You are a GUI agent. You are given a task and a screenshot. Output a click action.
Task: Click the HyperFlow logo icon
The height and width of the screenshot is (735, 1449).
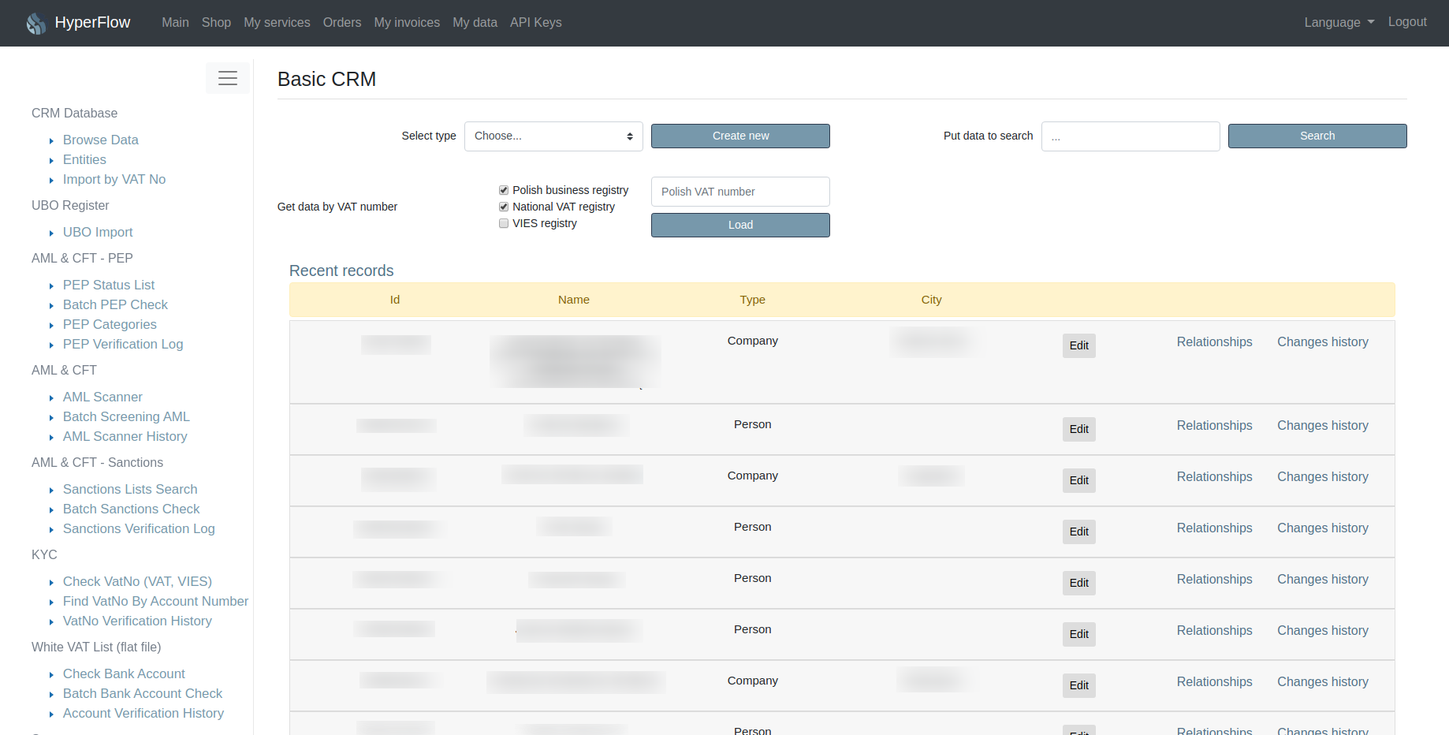[36, 23]
